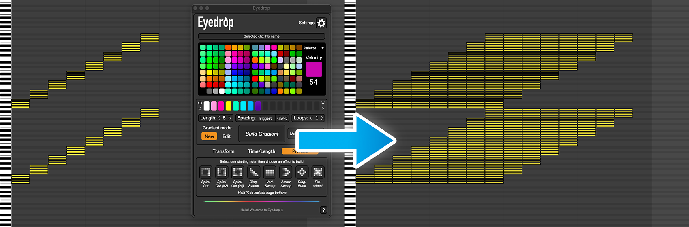Click the Build Gradient button
This screenshot has width=689, height=227.
(x=262, y=134)
